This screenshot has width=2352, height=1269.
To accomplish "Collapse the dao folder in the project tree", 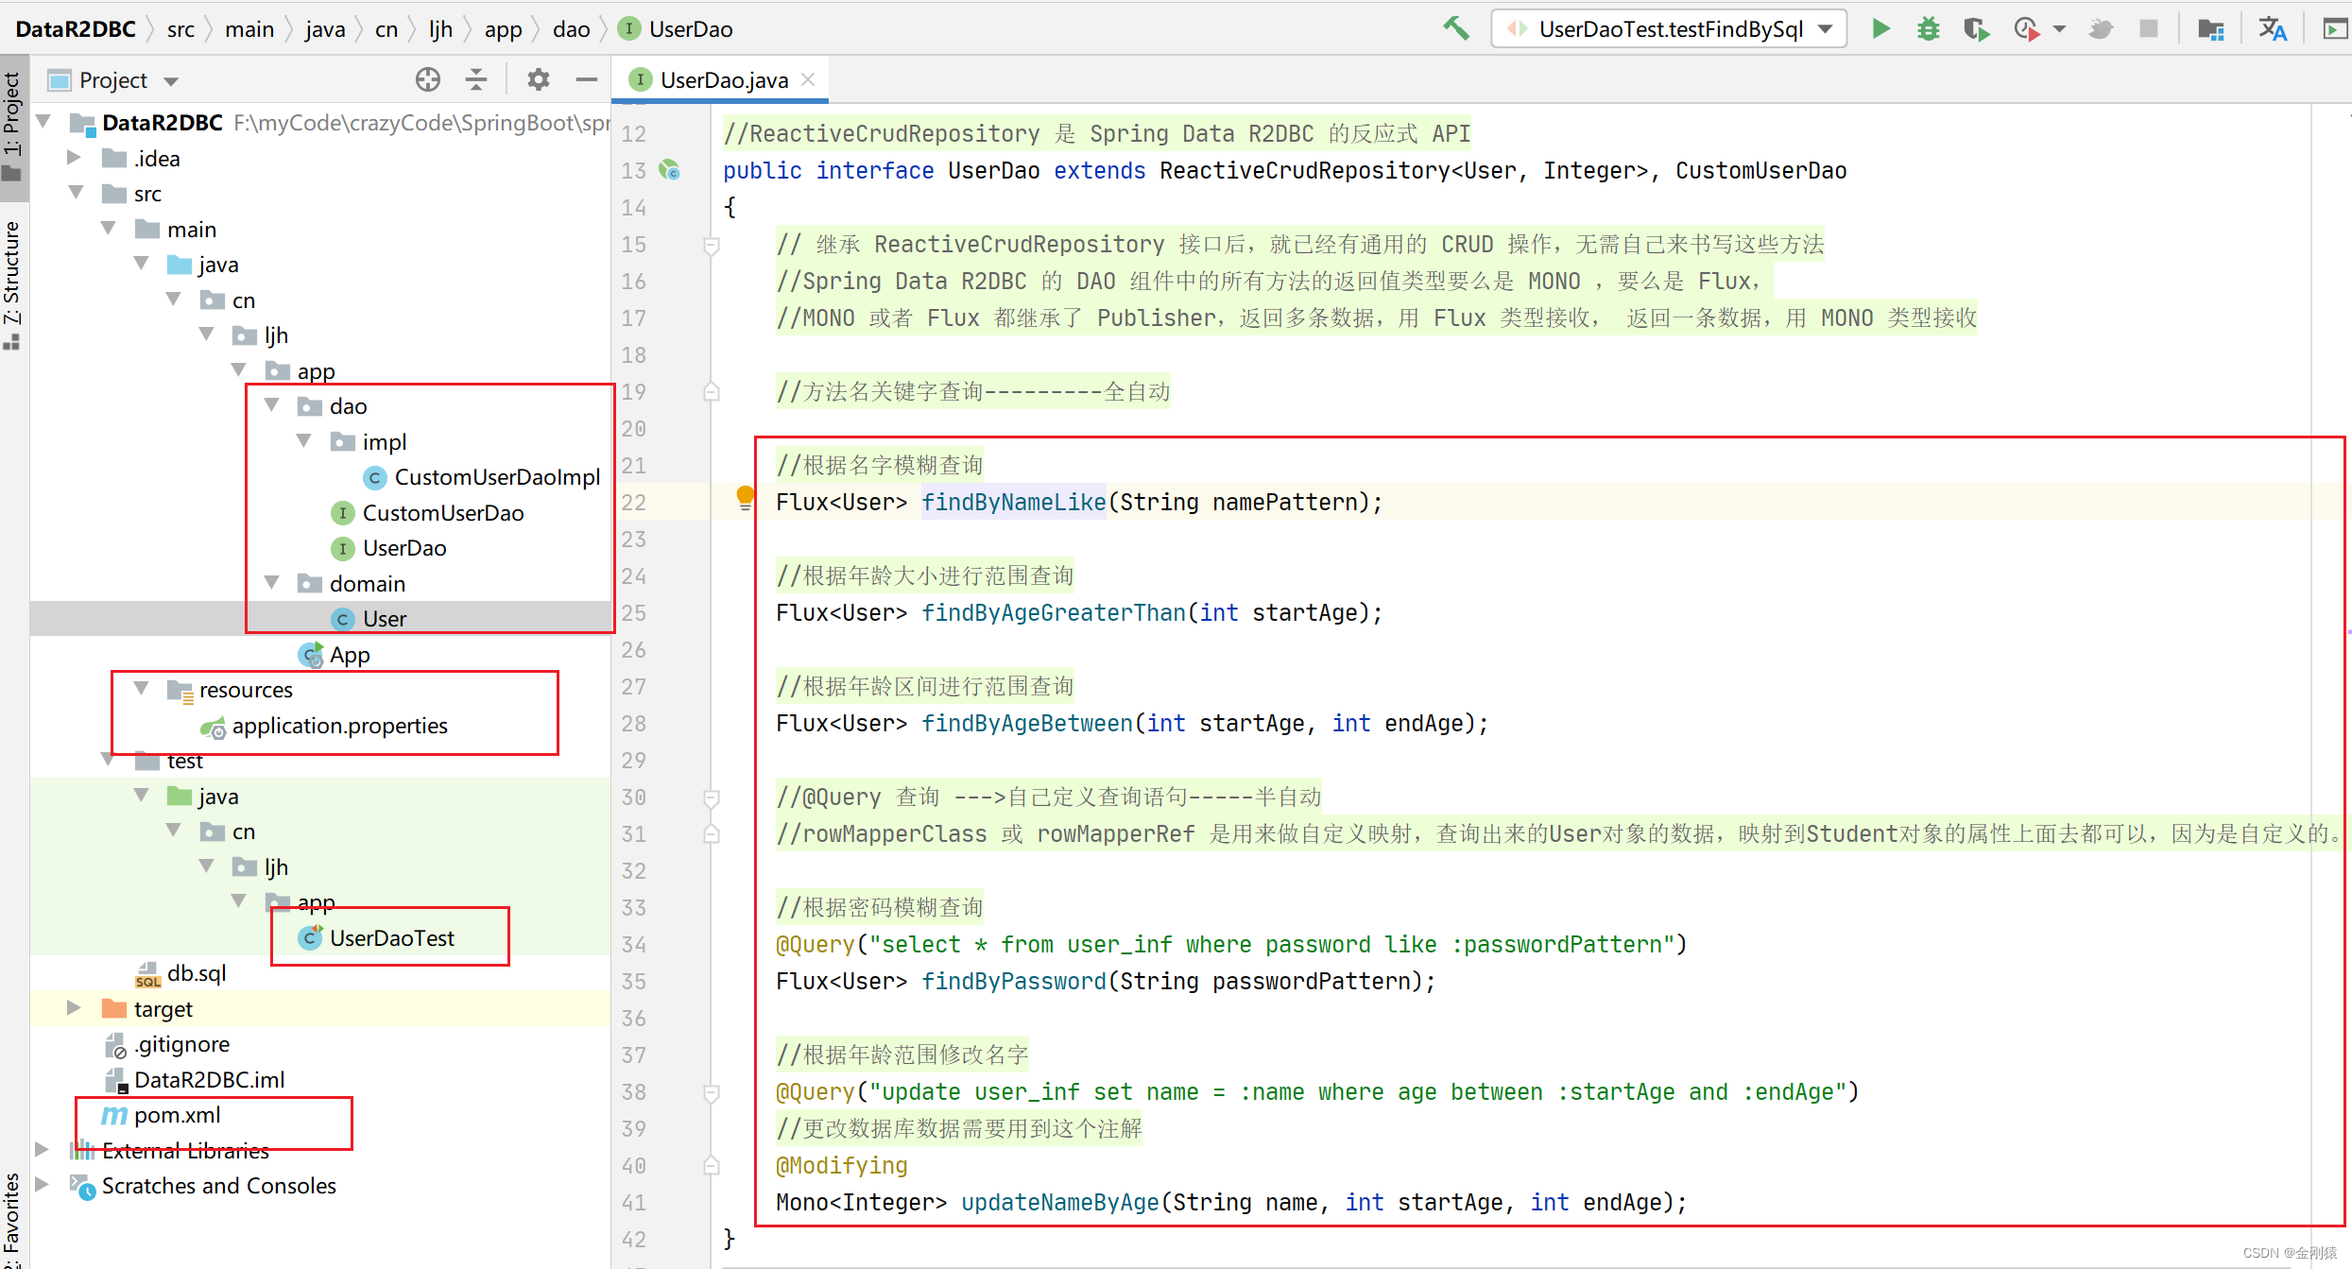I will coord(272,405).
